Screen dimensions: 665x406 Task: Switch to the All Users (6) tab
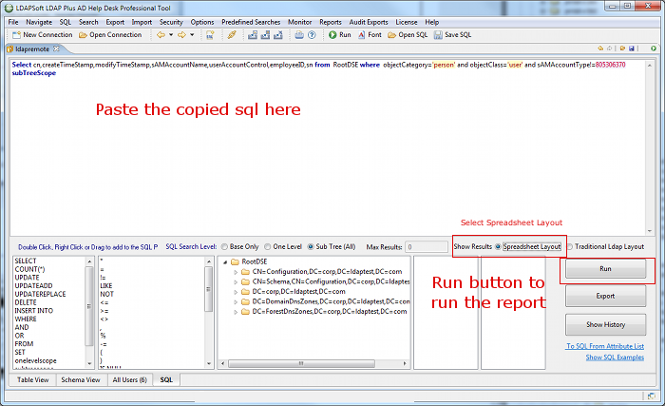pyautogui.click(x=130, y=379)
